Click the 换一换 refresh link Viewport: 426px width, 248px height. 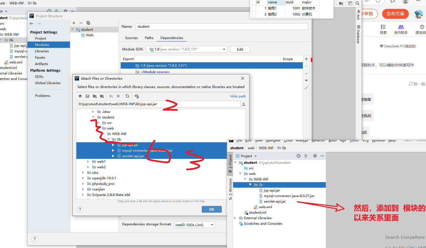click(417, 84)
